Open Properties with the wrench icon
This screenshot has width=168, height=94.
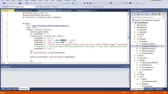(159, 14)
